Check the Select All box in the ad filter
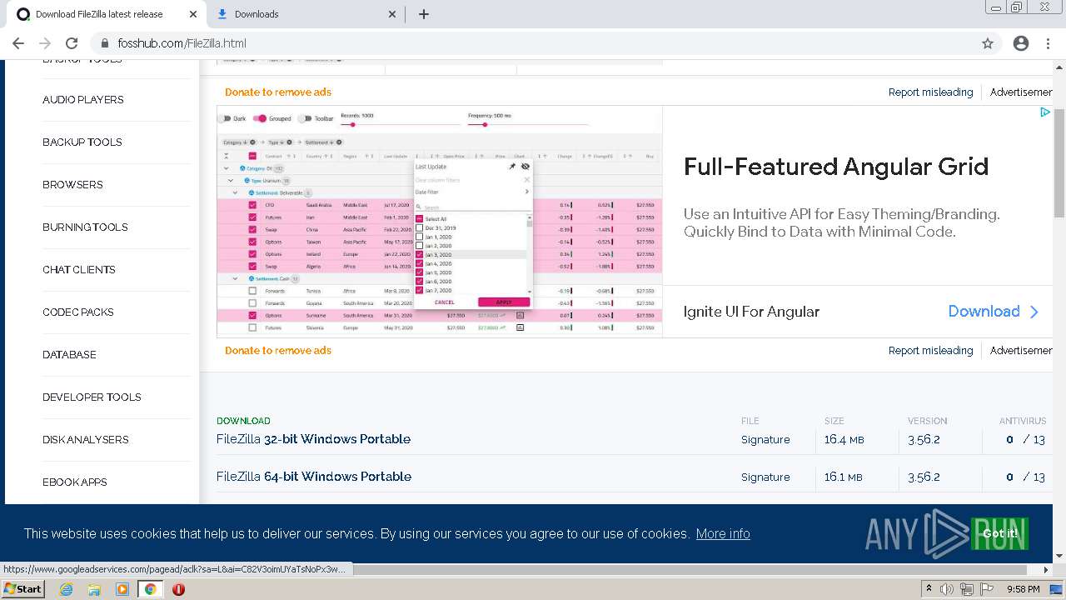 (x=420, y=218)
